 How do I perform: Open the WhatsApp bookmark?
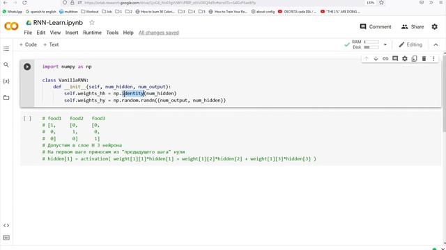point(13,12)
